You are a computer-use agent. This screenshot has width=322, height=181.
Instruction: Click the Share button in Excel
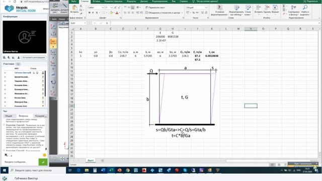click(x=310, y=1)
